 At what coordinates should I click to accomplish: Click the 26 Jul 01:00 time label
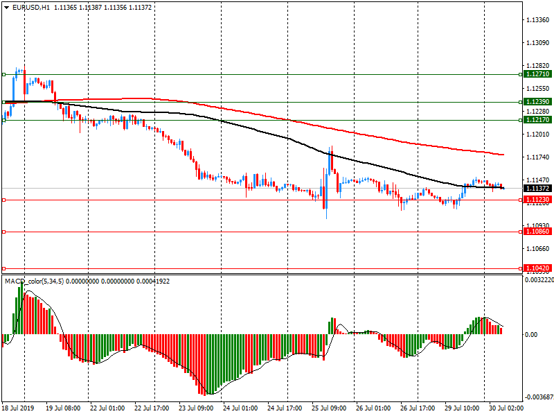(373, 408)
